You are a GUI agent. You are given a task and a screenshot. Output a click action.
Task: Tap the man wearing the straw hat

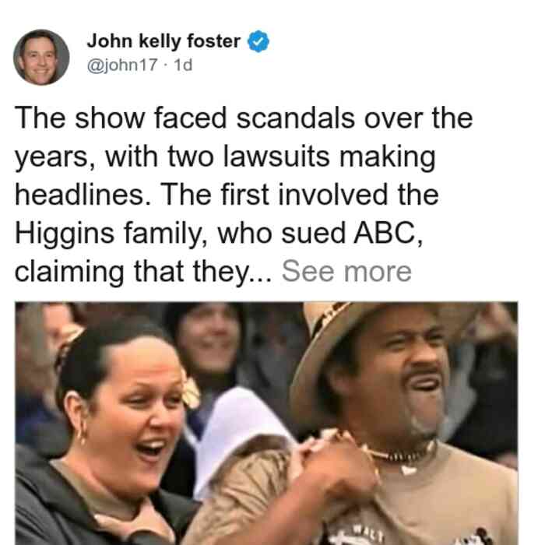click(399, 417)
